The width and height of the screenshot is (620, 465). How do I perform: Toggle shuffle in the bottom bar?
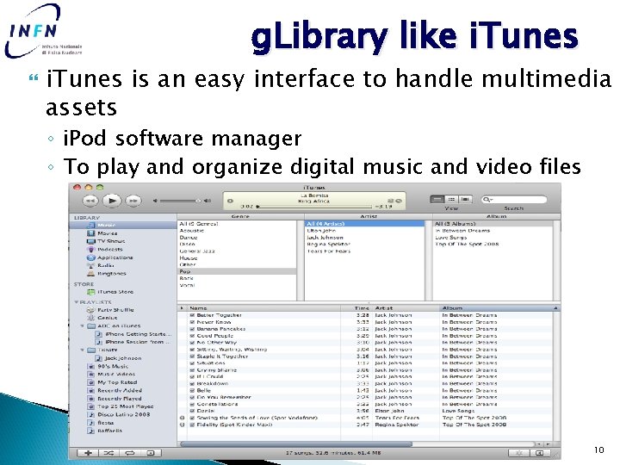point(108,453)
